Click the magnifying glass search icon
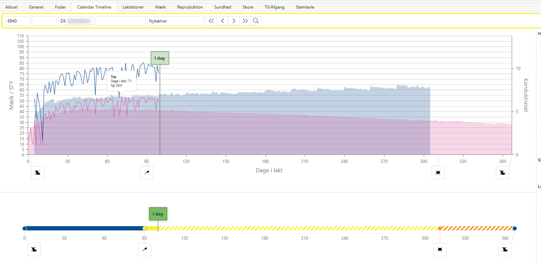The height and width of the screenshot is (264, 541). click(256, 21)
